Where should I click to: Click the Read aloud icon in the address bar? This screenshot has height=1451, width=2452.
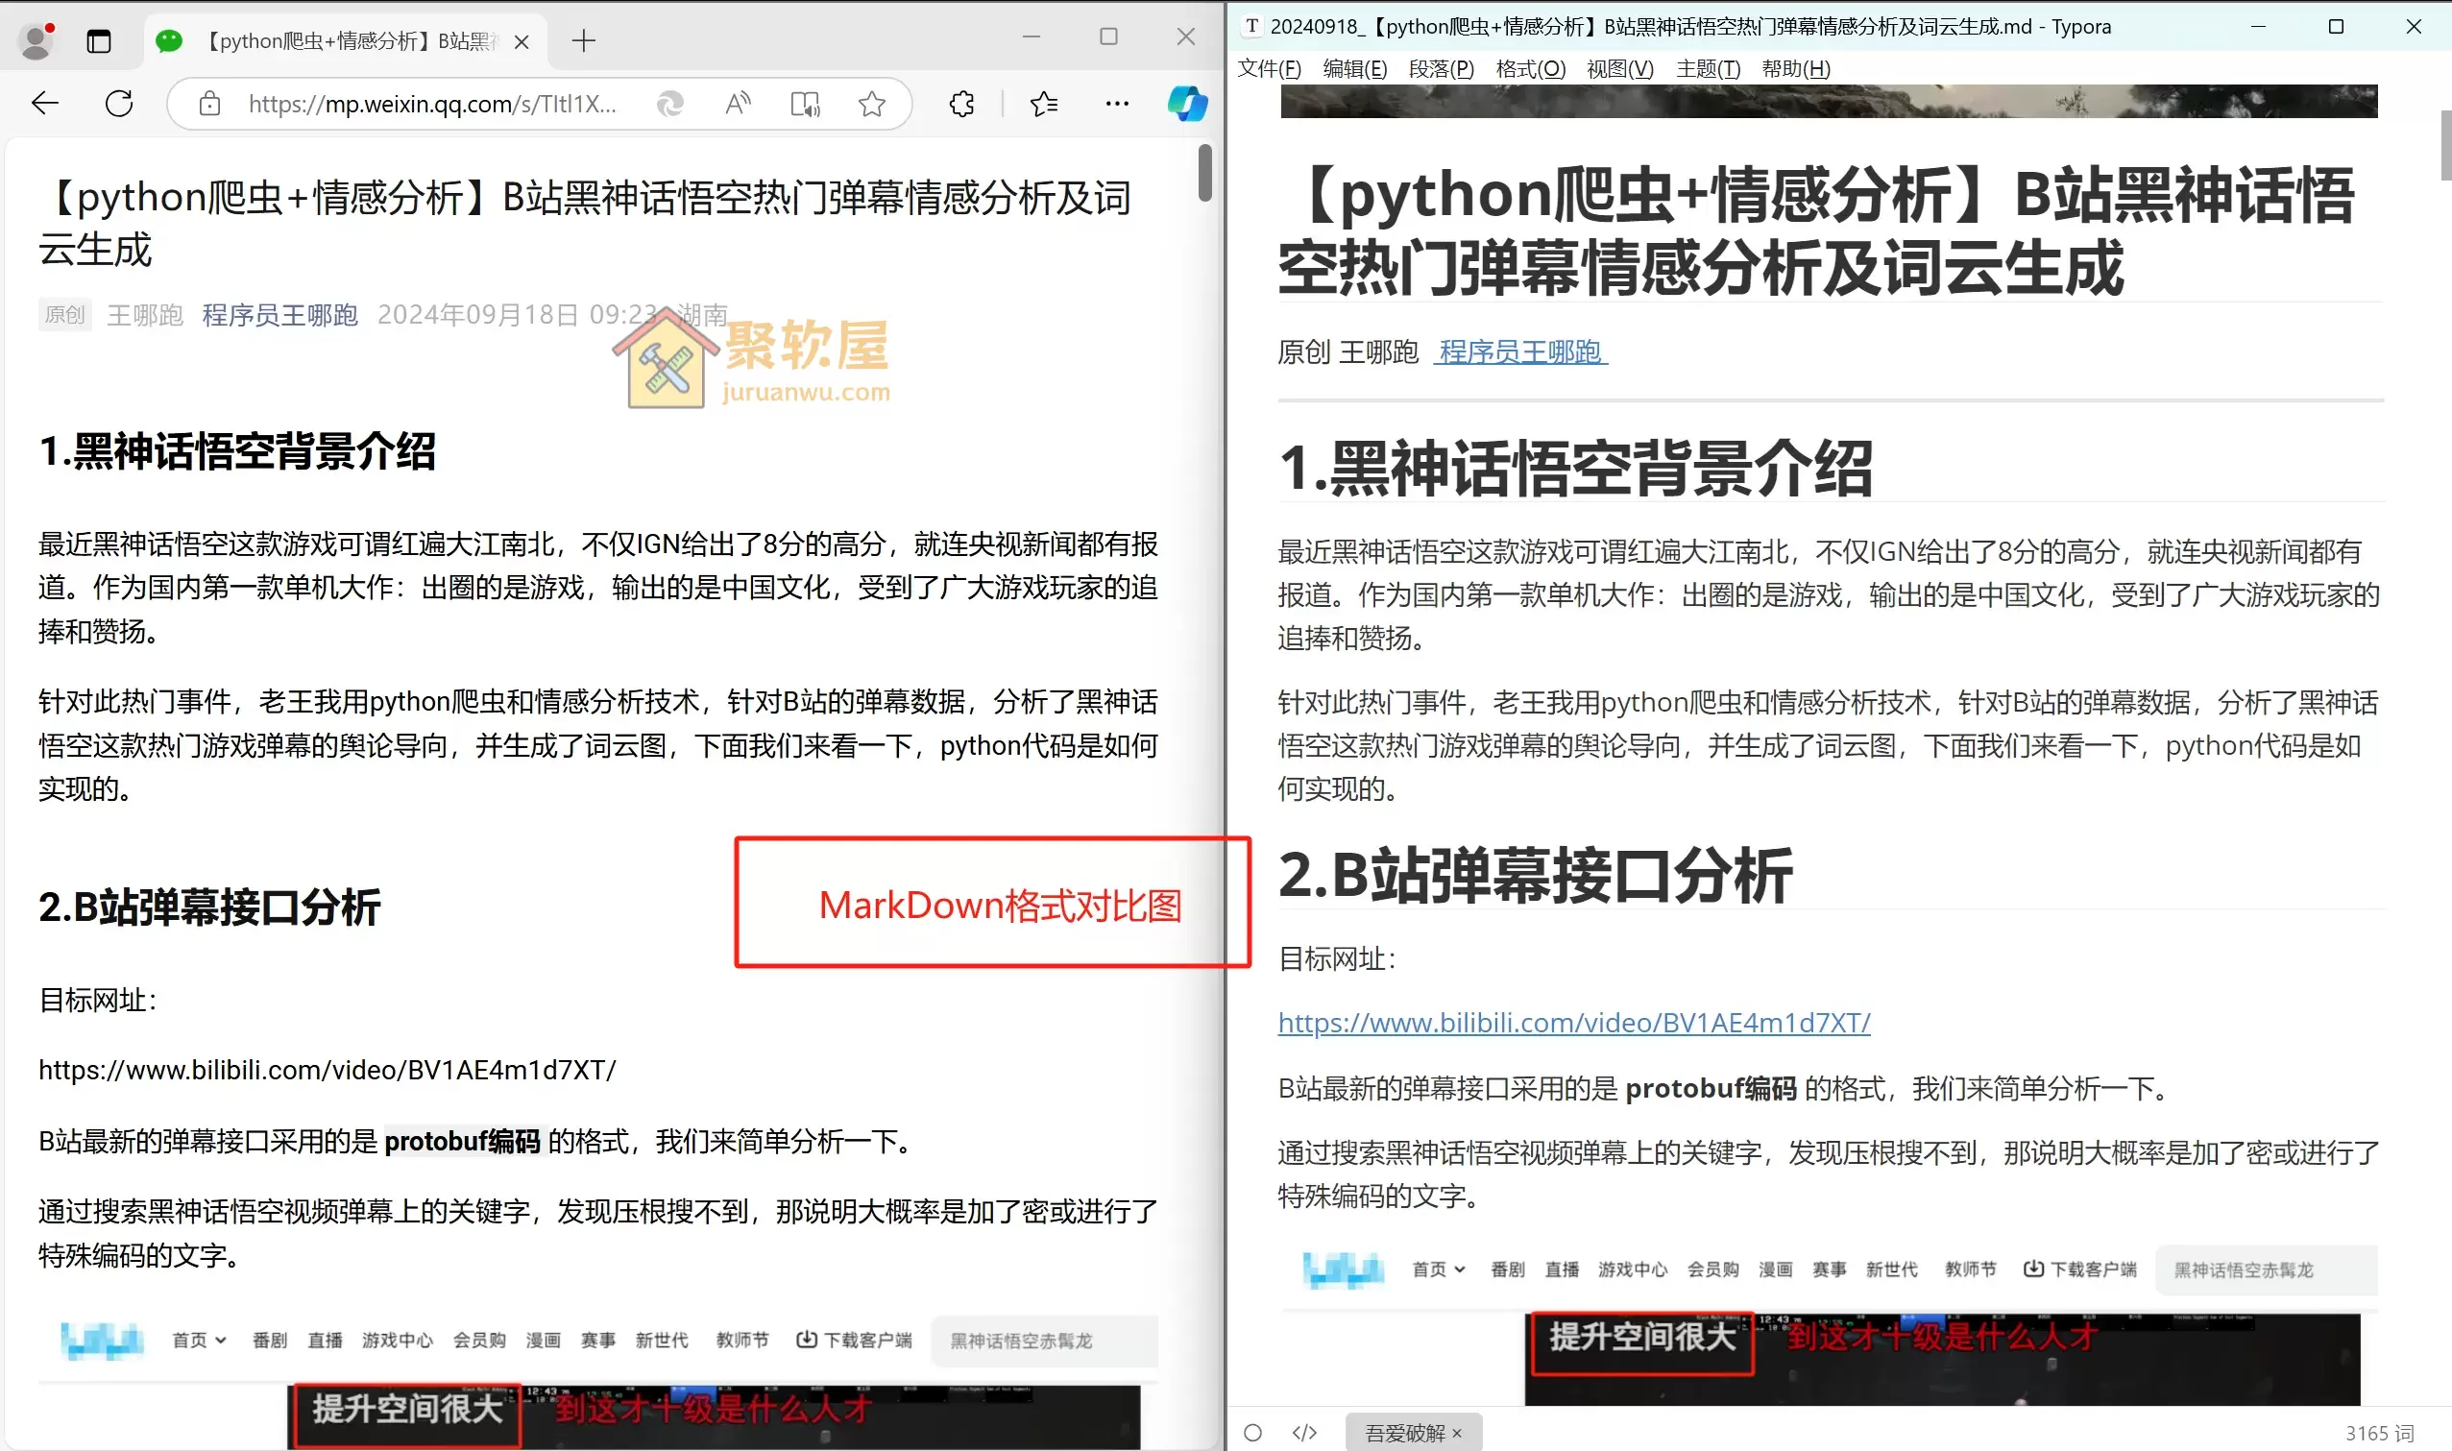(737, 104)
